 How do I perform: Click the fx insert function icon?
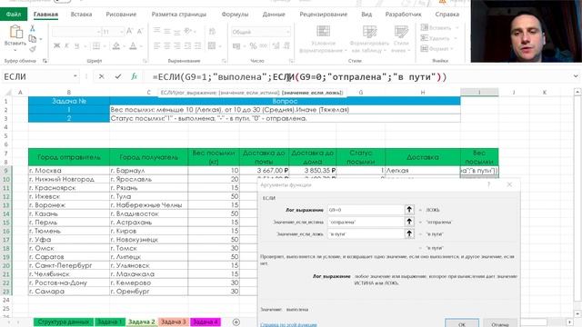coord(134,76)
